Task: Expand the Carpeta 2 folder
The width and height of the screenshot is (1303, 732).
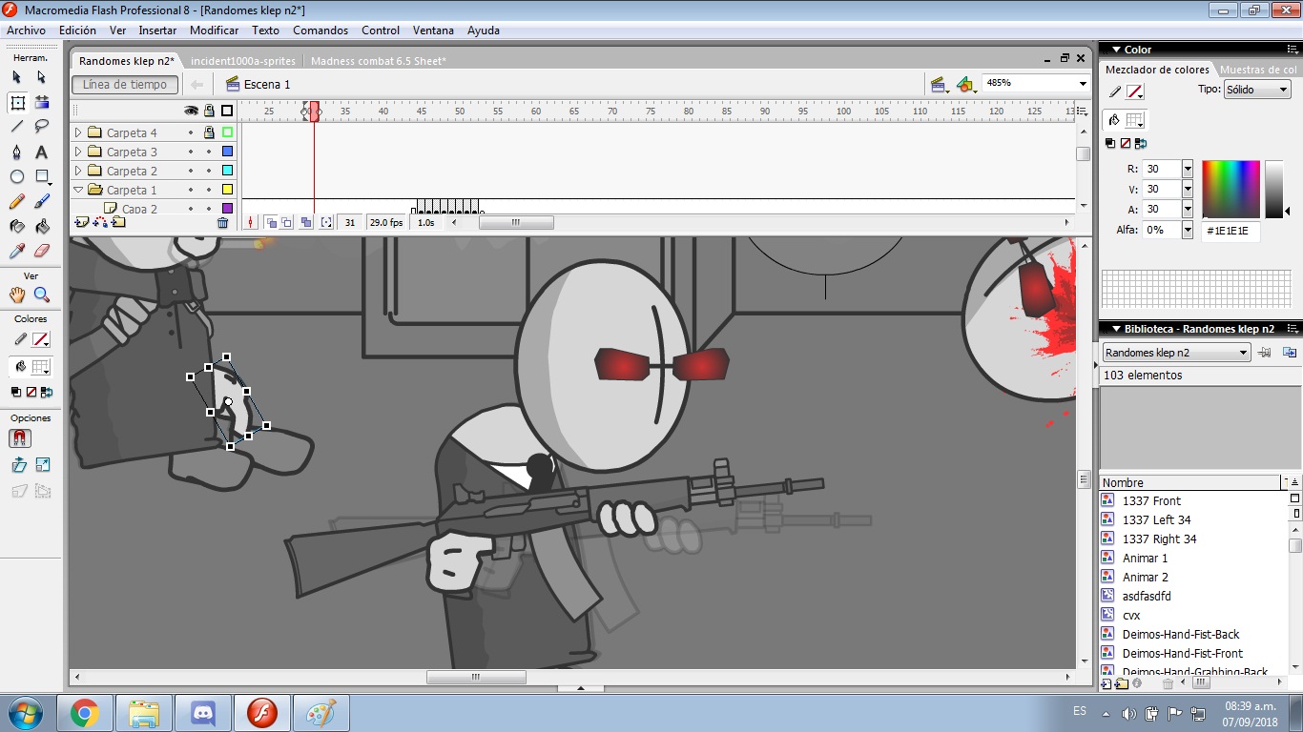Action: (x=78, y=171)
